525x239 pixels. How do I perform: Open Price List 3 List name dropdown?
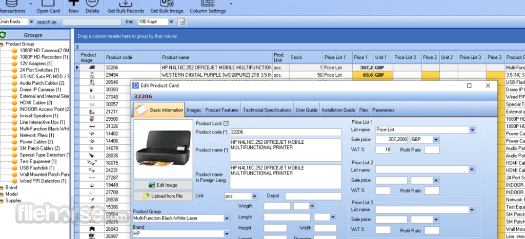(x=472, y=210)
